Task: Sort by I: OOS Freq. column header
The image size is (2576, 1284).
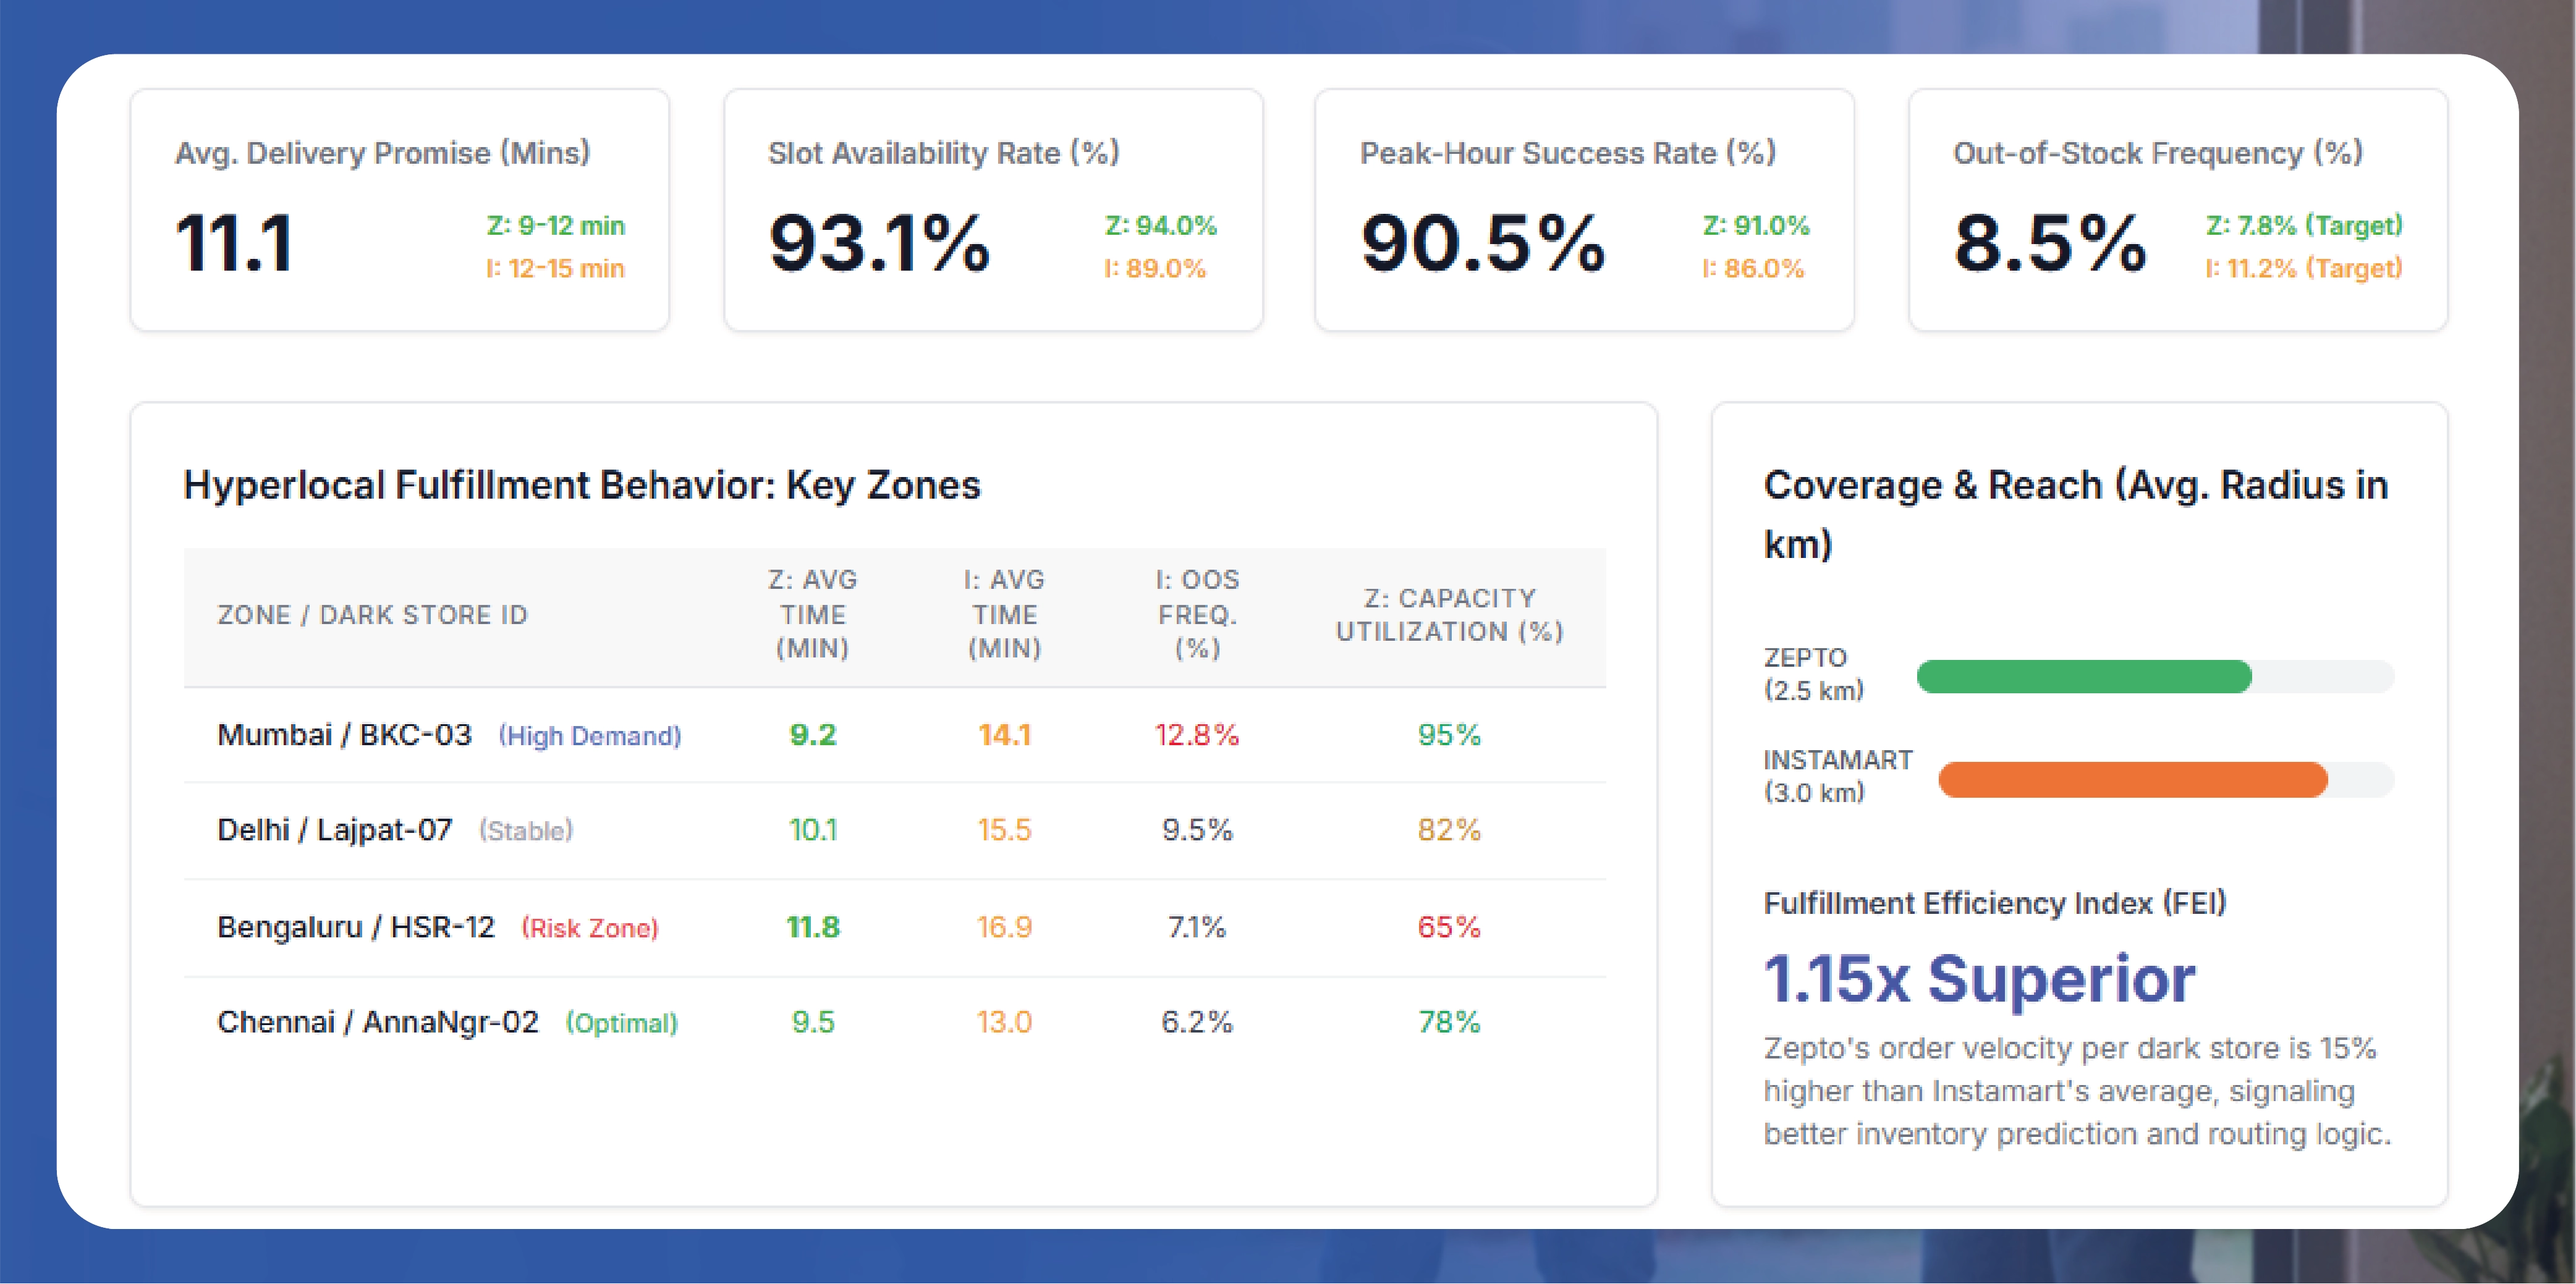Action: click(x=1197, y=614)
